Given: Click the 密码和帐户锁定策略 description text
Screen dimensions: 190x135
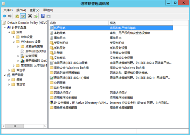Looking at the screenshot, I should [x=123, y=28].
